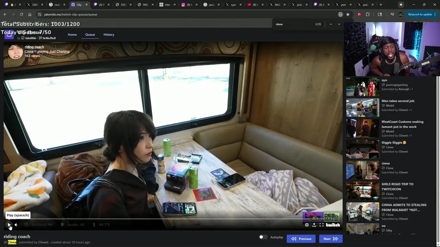Select 'WestCoast Customs making lamont' clip title
Image resolution: width=440 pixels, height=247 pixels.
click(x=403, y=124)
